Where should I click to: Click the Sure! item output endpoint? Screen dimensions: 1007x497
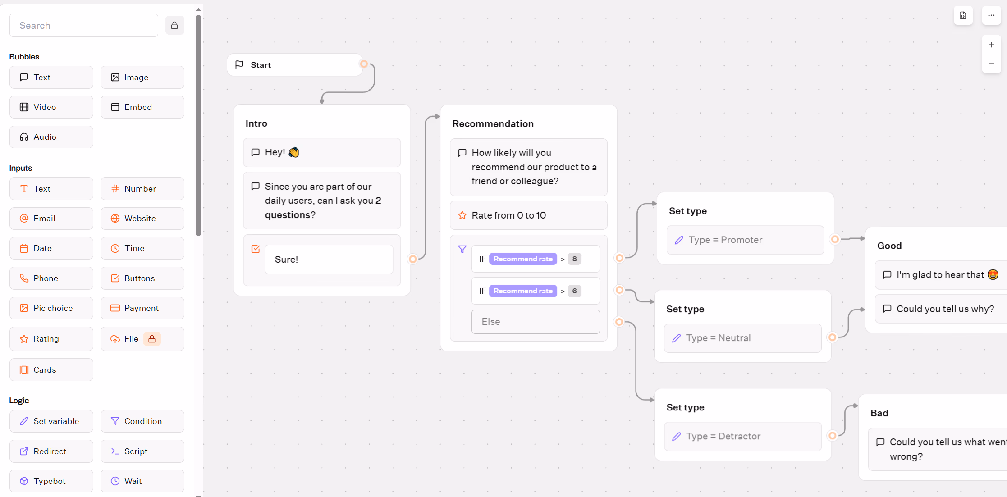coord(412,259)
